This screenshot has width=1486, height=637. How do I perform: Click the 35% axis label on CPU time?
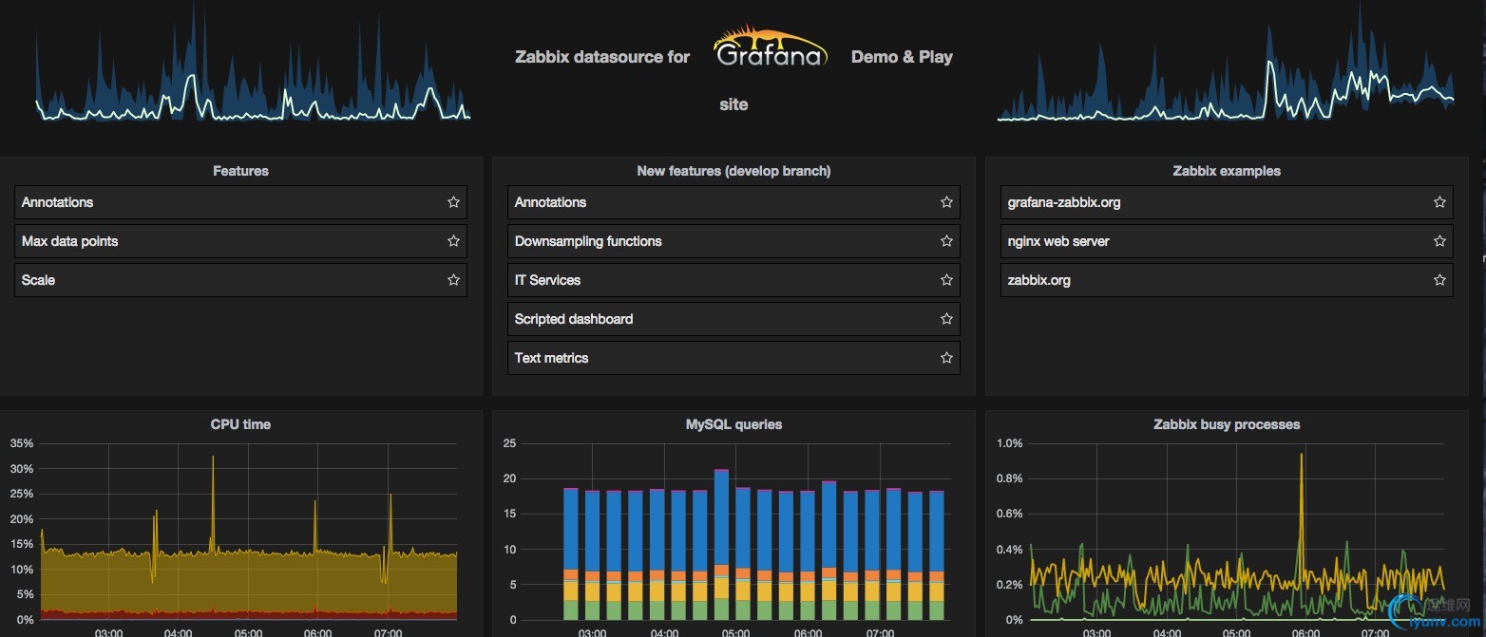(x=22, y=443)
